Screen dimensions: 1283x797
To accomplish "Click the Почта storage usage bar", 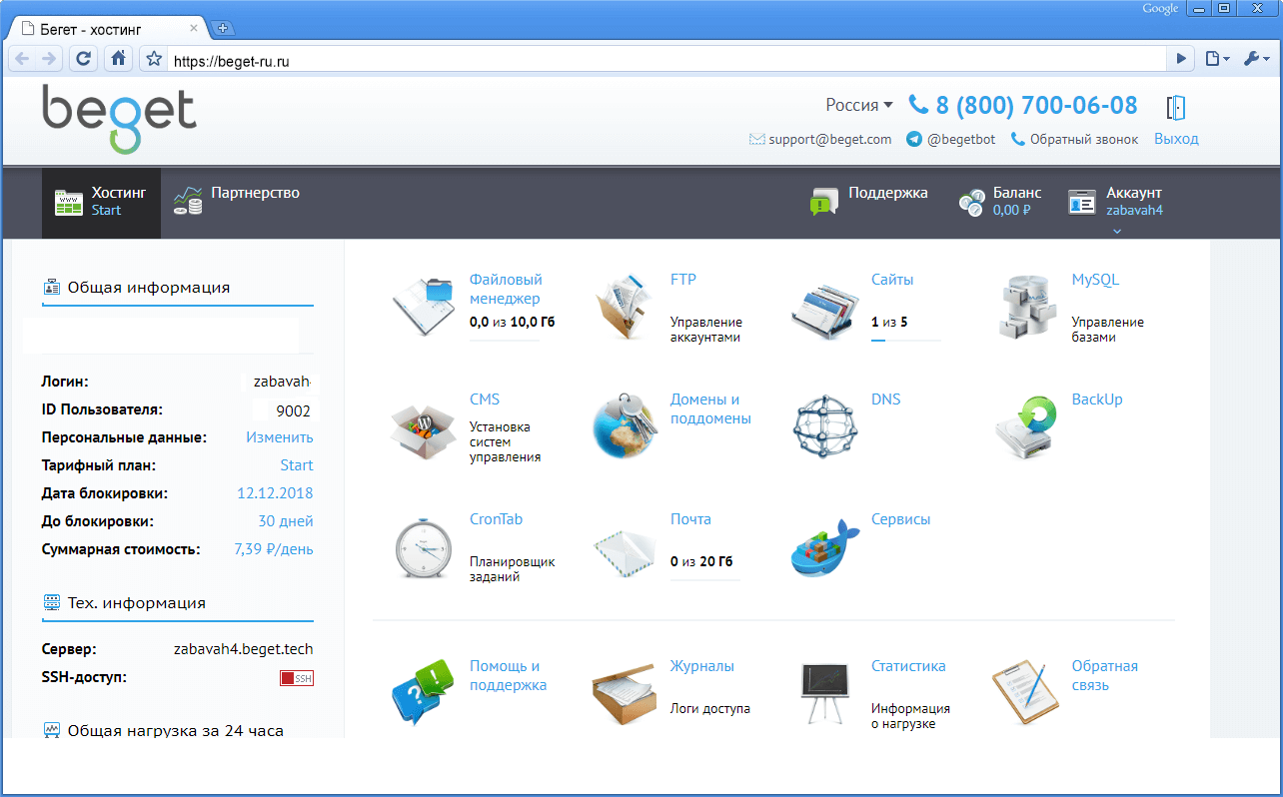I will click(705, 580).
